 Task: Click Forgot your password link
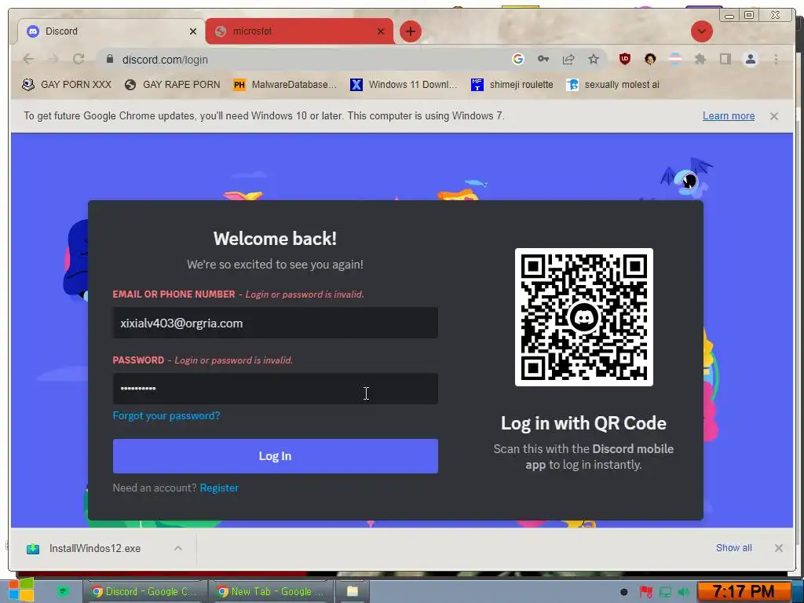click(x=166, y=416)
